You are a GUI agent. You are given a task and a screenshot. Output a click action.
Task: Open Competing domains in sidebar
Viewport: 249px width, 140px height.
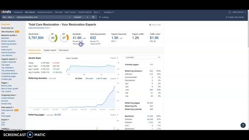tap(9, 73)
